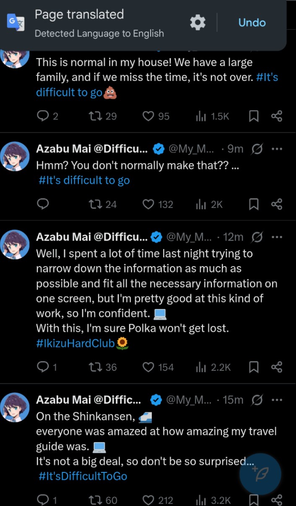Open the #It'sDifficultToGo hashtag link

click(x=83, y=476)
